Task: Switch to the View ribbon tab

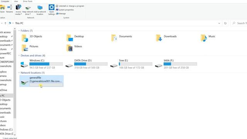Action: tap(16, 1)
